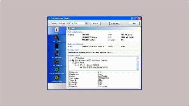
Task: Select Port 3 USB Mass Storage Device
Action: click(95, 67)
